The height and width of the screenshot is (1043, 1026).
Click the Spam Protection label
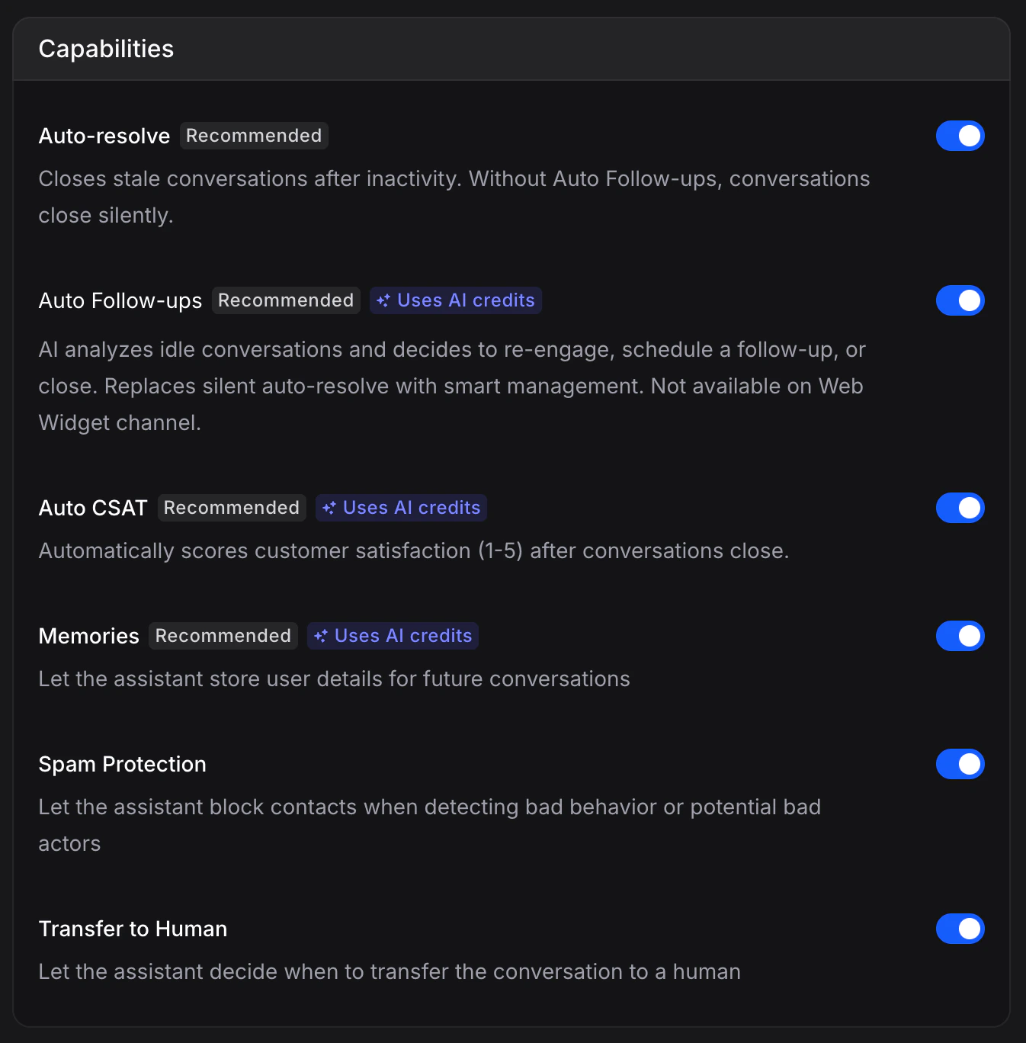(x=122, y=764)
